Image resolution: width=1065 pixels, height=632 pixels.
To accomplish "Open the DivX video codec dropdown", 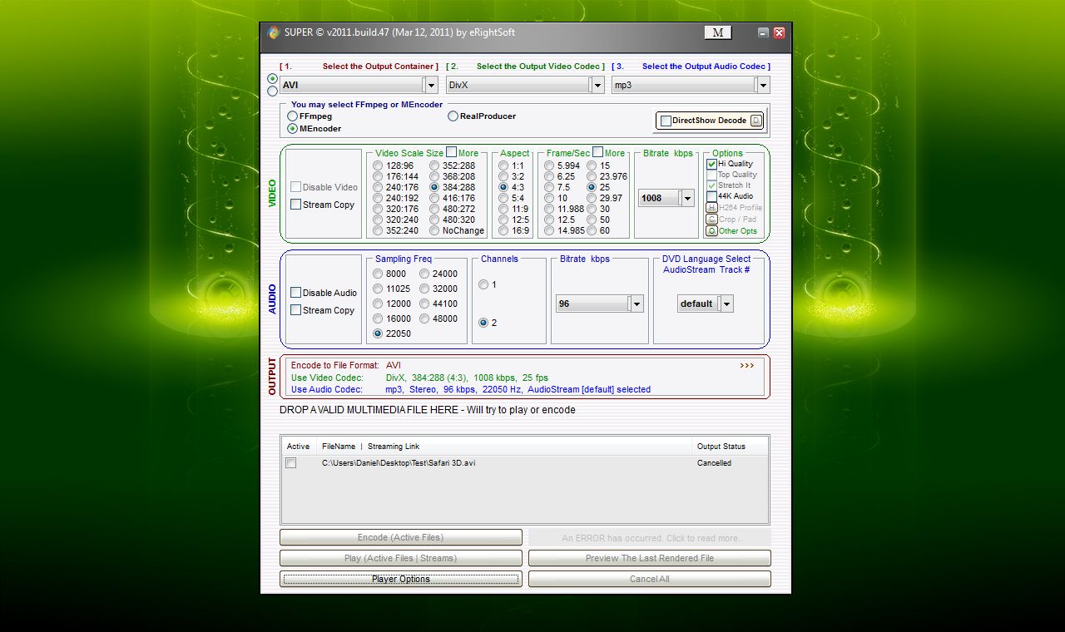I will (x=597, y=84).
